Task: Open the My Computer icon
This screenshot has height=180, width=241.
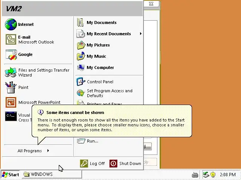Action: (x=81, y=67)
